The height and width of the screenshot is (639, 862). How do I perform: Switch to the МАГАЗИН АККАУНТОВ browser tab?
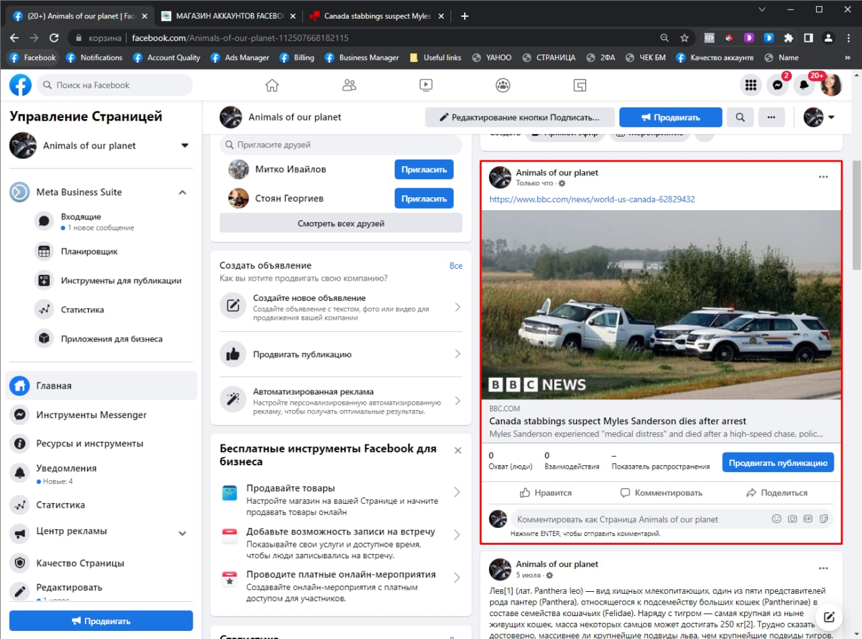(230, 16)
